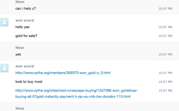Click the timestamp next to 'hello yes'
179x111 pixels.
coord(165,27)
